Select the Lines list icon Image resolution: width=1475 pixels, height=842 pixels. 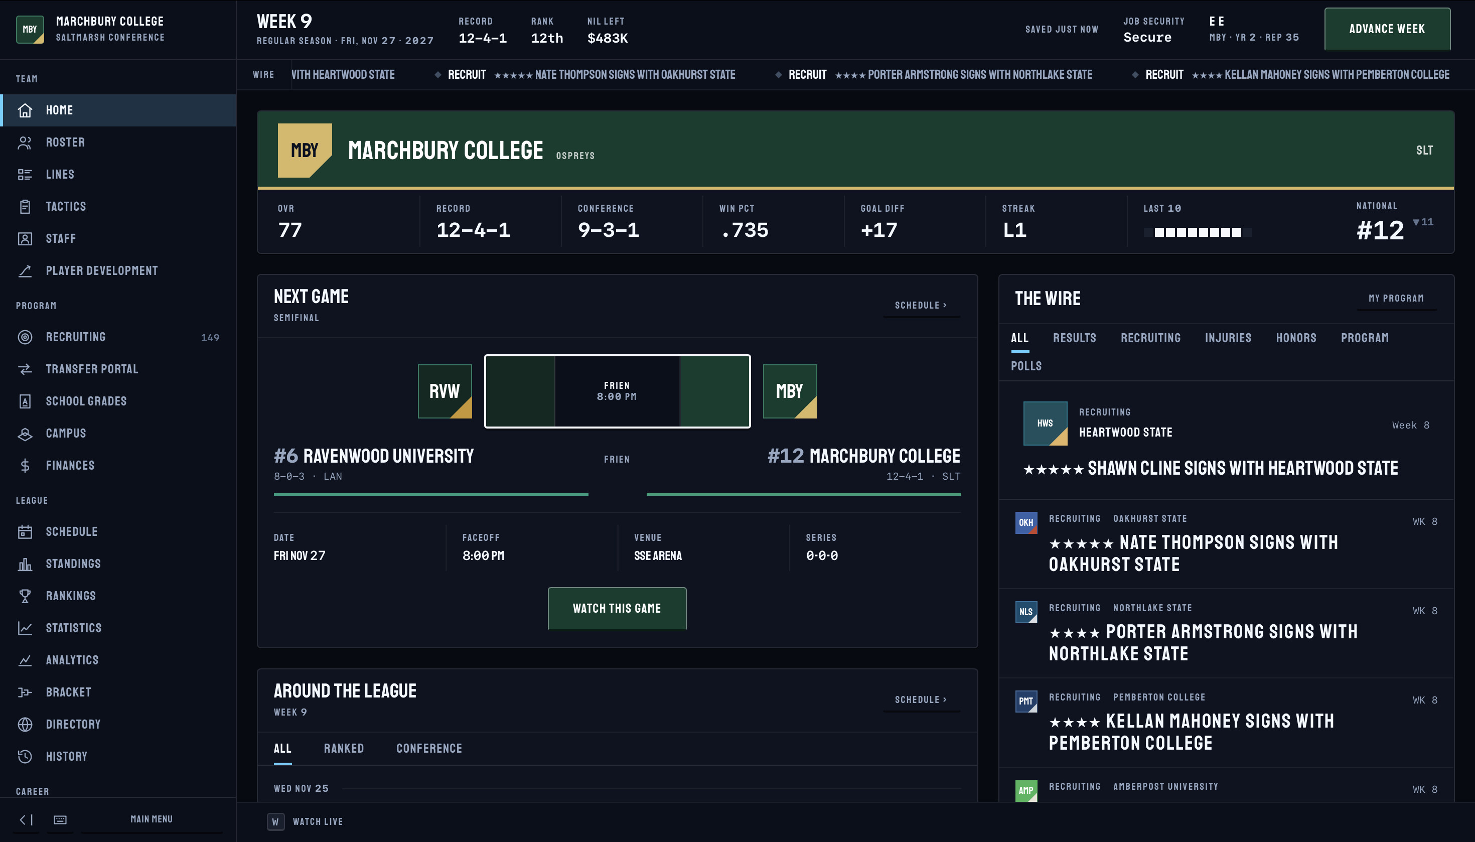tap(25, 174)
